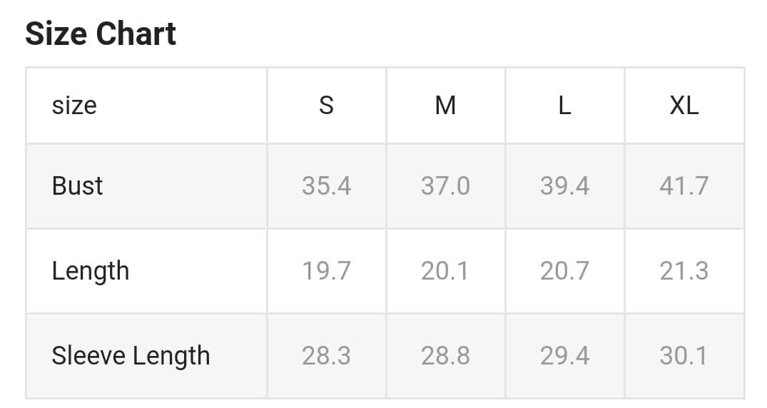Select the Length row label

tap(91, 271)
